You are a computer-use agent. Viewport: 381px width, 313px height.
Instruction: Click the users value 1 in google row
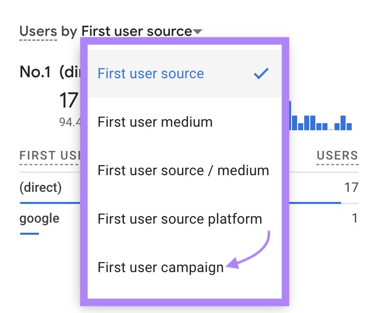coord(354,219)
